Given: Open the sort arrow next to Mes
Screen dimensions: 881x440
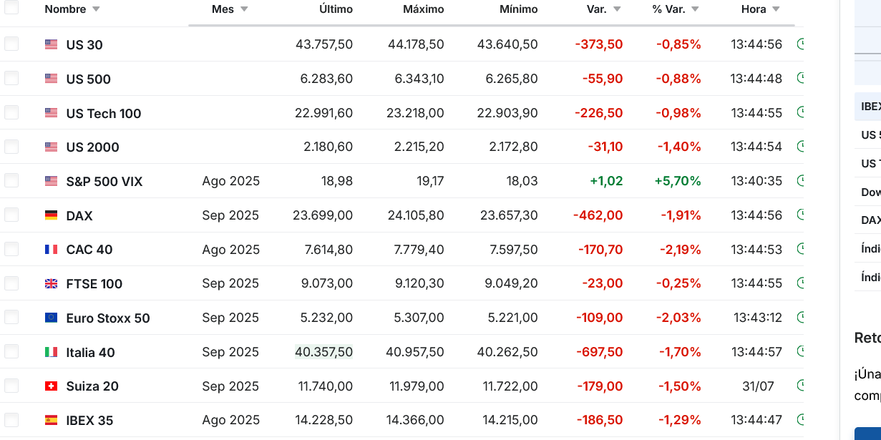Looking at the screenshot, I should coord(244,9).
